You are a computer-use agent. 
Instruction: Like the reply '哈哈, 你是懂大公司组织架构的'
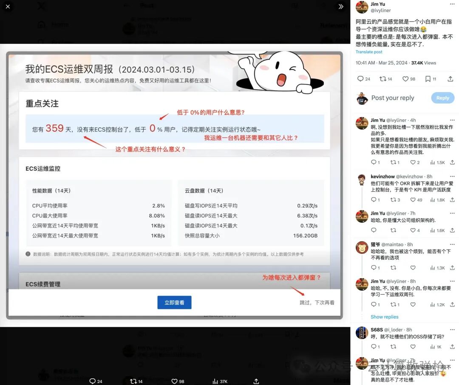[414, 230]
